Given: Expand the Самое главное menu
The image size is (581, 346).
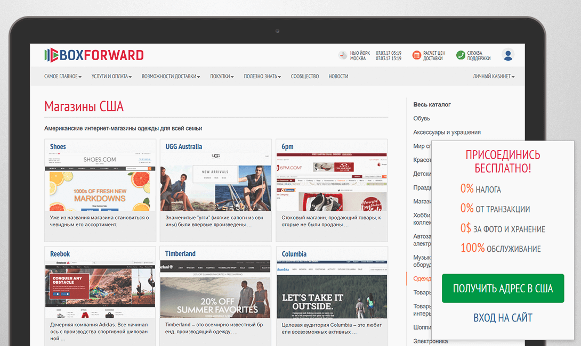Looking at the screenshot, I should tap(62, 76).
